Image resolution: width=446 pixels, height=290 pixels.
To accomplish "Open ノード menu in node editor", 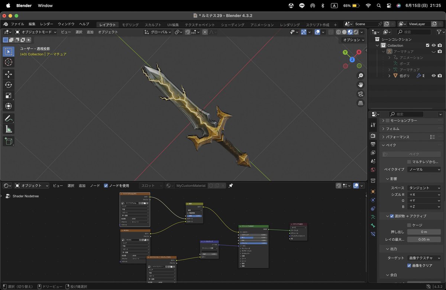I will pos(95,186).
